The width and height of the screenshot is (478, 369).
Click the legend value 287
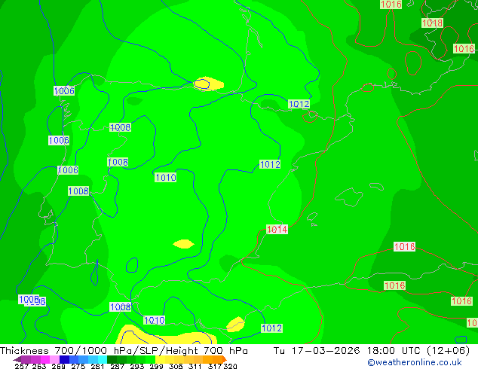coord(117,366)
